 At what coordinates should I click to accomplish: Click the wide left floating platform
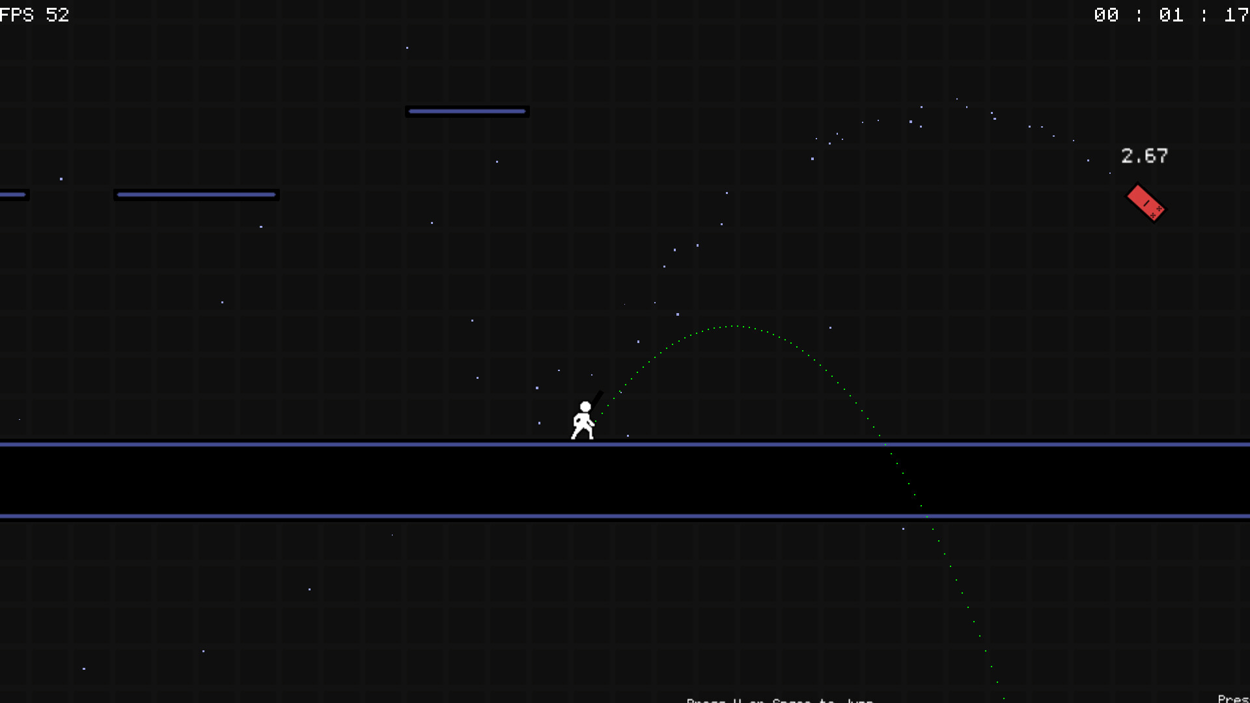tap(196, 195)
